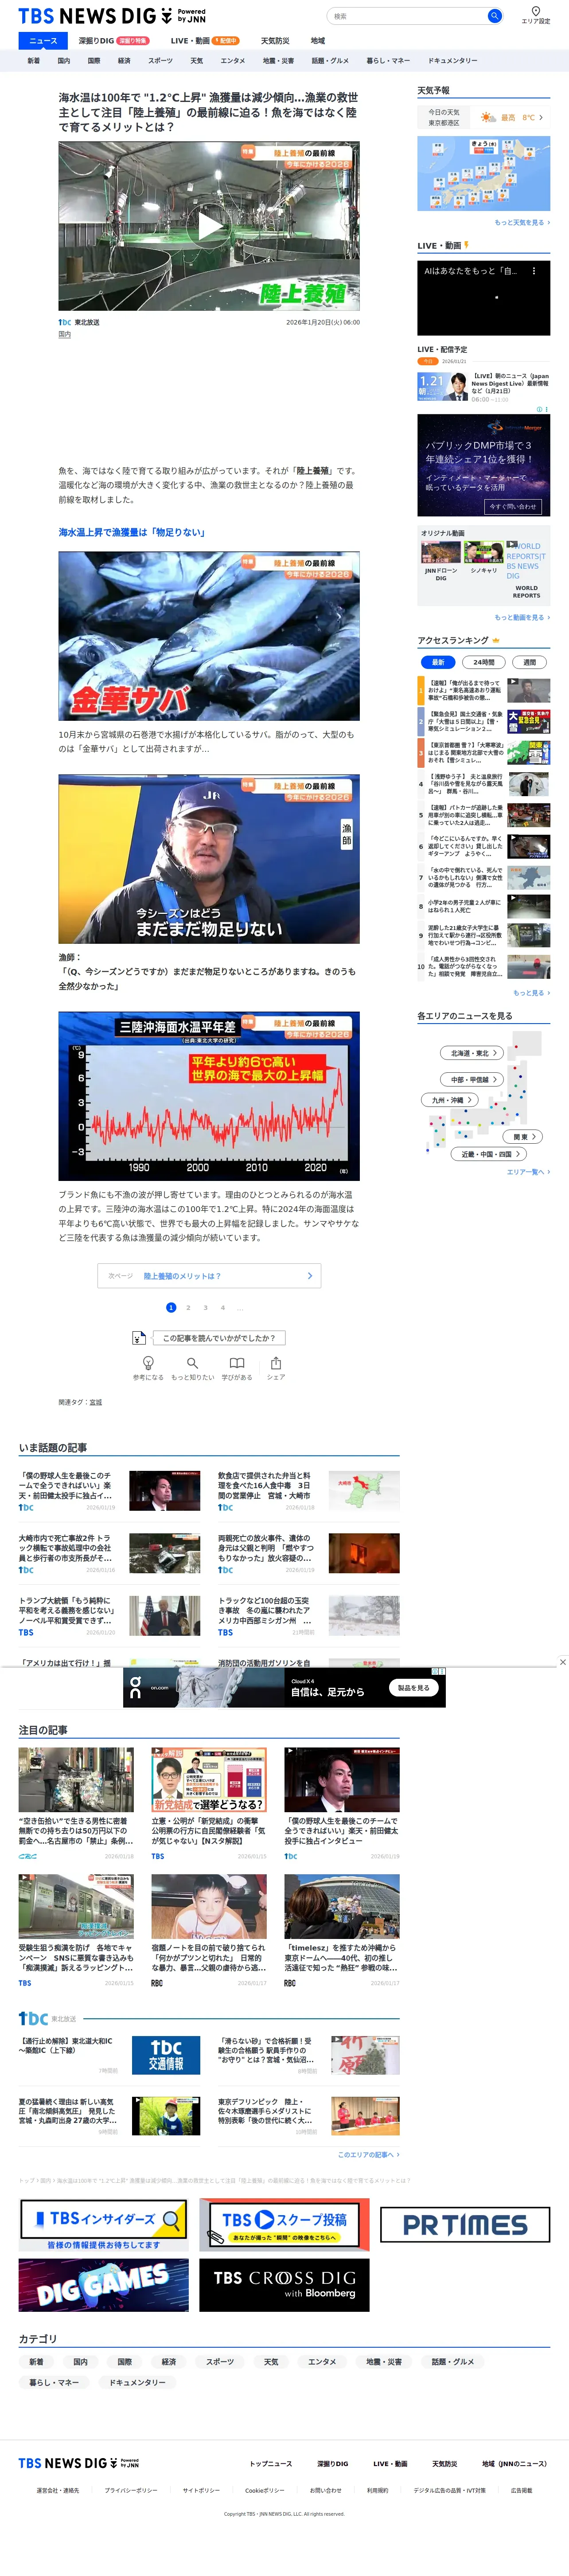Screen dimensions: 569x2576
Task: Open the エンタメ sub-navigation item
Action: pos(232,61)
